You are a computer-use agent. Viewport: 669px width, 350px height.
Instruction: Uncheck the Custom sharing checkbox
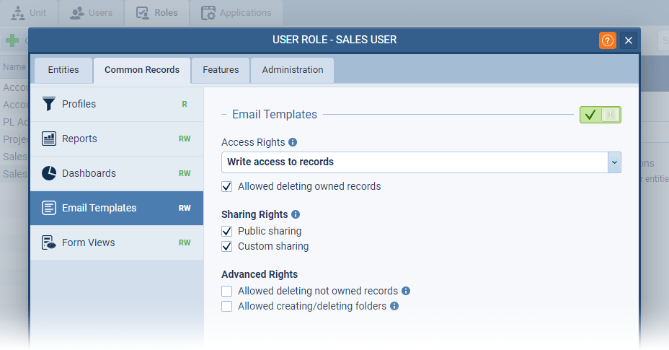click(227, 247)
